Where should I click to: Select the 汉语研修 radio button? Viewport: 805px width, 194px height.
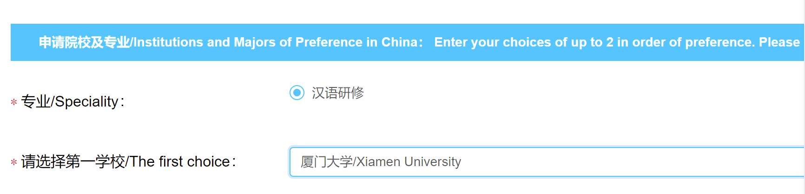tap(297, 93)
